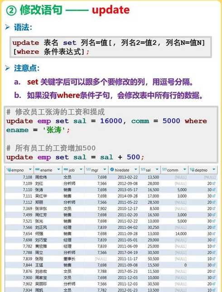Click the clock icon beside hiredate header

coord(112,170)
